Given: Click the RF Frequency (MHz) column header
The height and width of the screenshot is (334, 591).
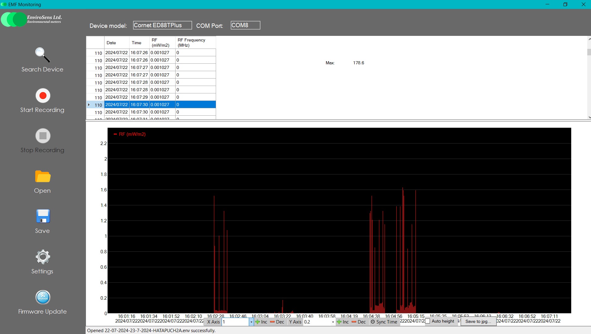Looking at the screenshot, I should coord(195,43).
